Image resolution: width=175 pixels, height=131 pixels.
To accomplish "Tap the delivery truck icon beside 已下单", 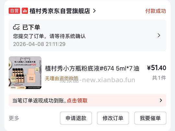I will [17, 27].
